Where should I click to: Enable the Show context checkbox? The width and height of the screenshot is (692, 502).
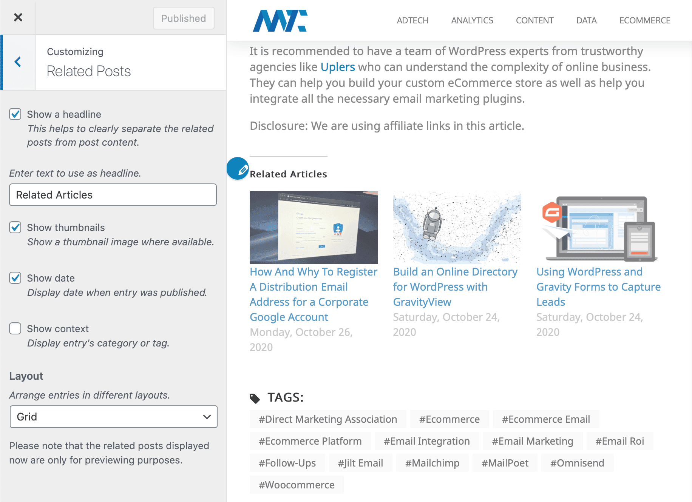(15, 328)
